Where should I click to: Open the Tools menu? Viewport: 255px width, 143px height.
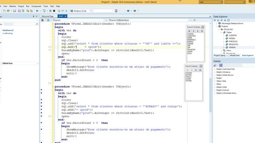45,6
